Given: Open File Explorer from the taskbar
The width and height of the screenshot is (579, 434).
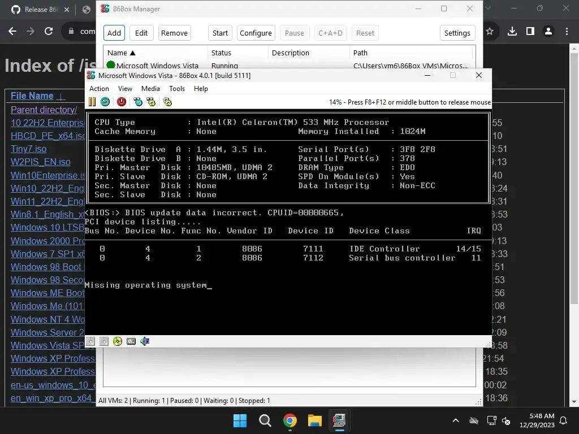Looking at the screenshot, I should [314, 420].
